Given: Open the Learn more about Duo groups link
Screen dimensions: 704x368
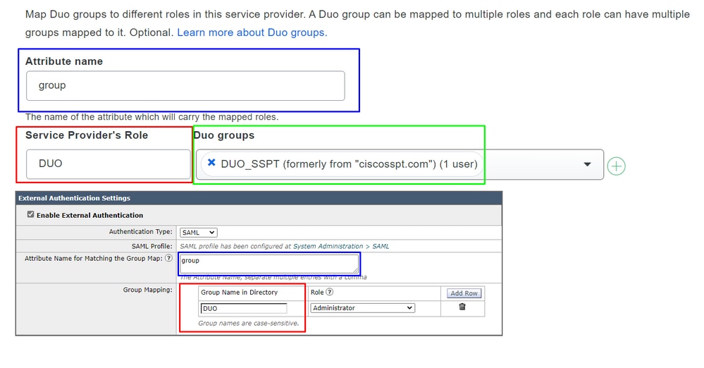Looking at the screenshot, I should [252, 33].
